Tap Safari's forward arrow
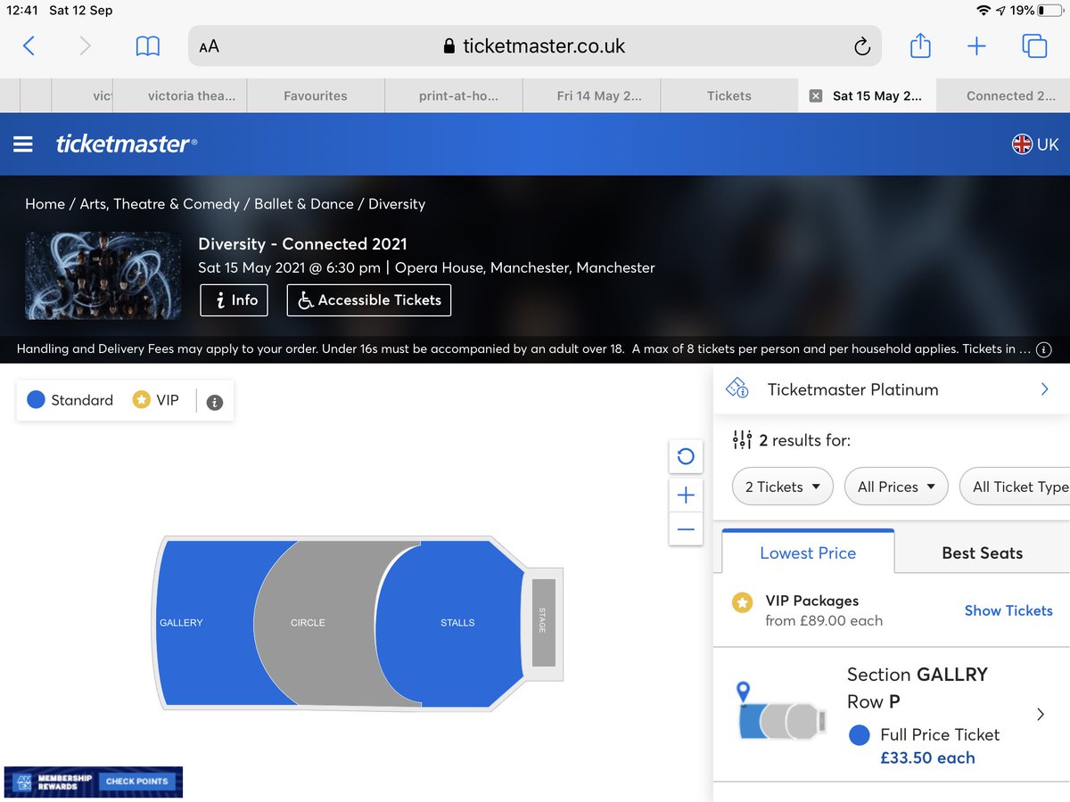The height and width of the screenshot is (802, 1070). coord(85,45)
